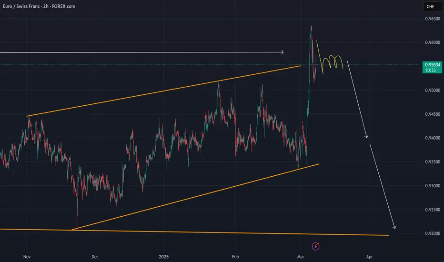Click the lightning event icon near Mar
The width and height of the screenshot is (444, 262).
[315, 246]
